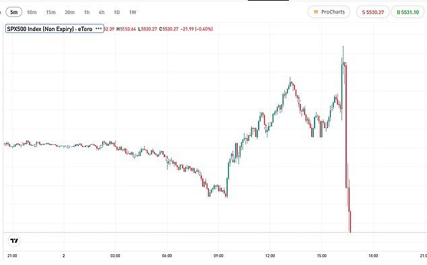Click the TradingView logo icon

(14, 241)
